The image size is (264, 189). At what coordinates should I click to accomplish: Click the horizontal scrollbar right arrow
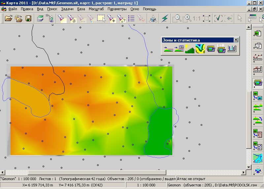click(244, 172)
